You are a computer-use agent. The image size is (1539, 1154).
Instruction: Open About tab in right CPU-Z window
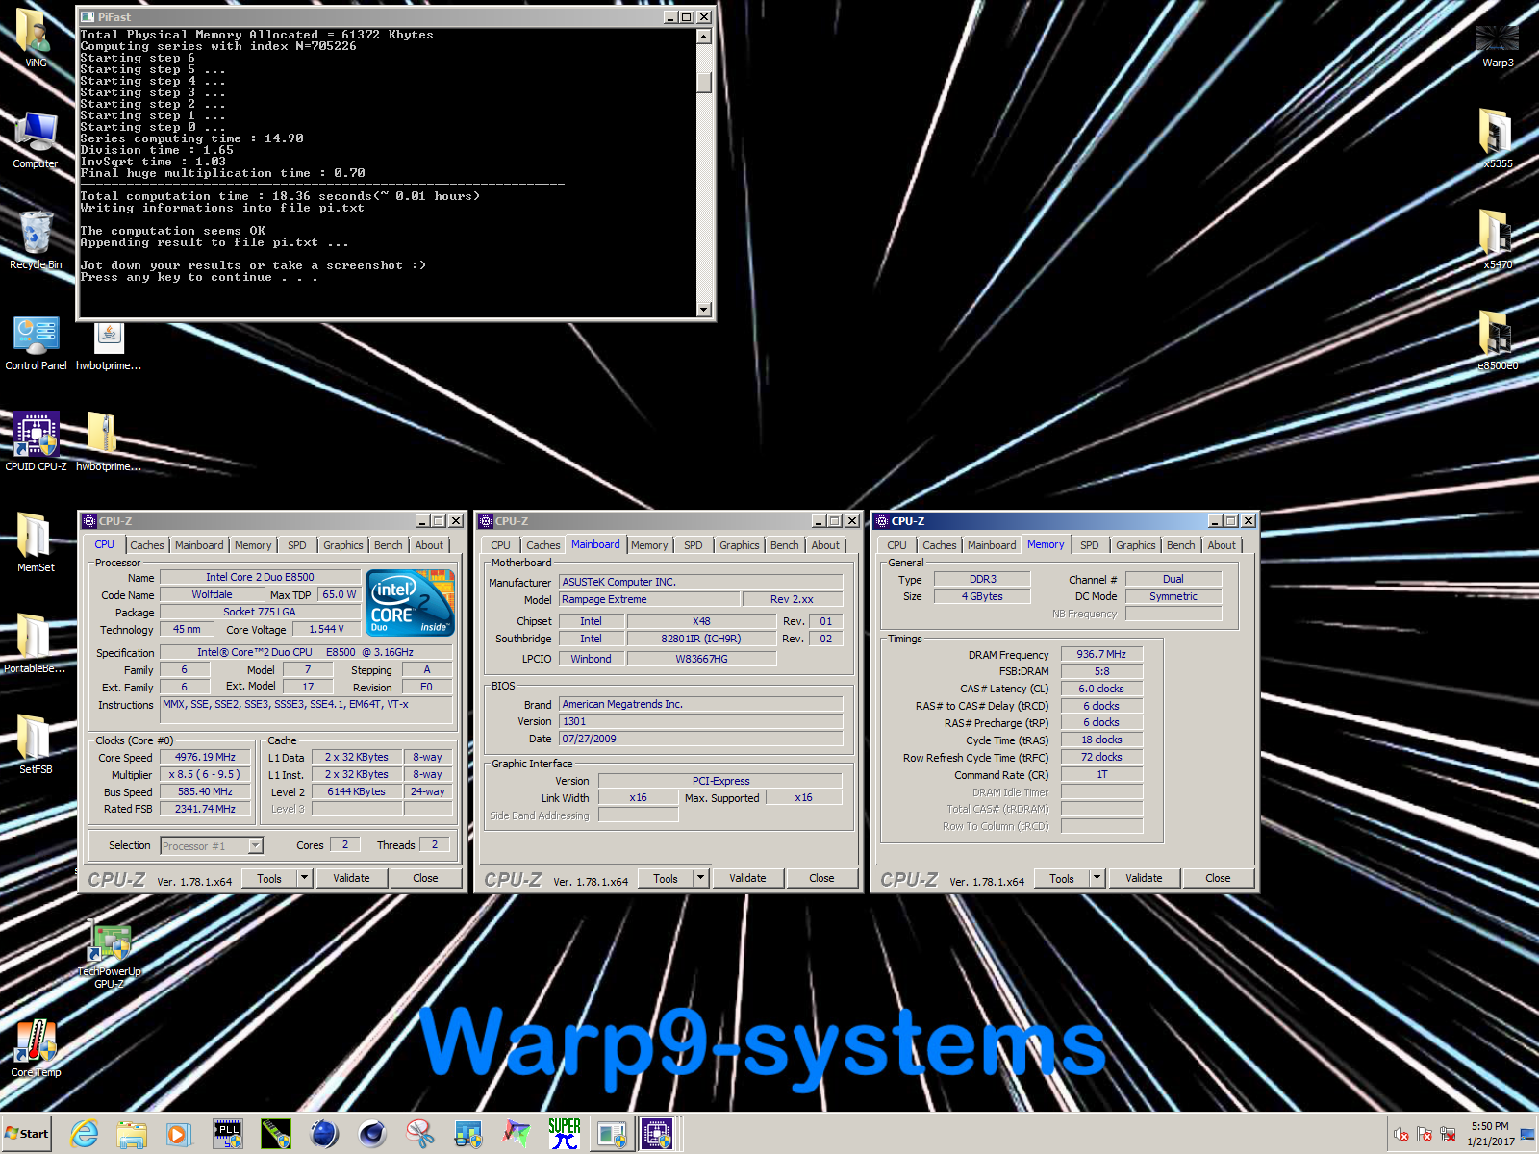point(1222,545)
